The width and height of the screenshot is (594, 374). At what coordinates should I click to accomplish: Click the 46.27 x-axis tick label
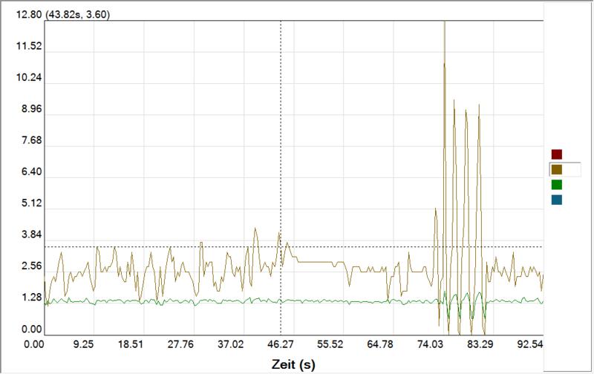[281, 345]
